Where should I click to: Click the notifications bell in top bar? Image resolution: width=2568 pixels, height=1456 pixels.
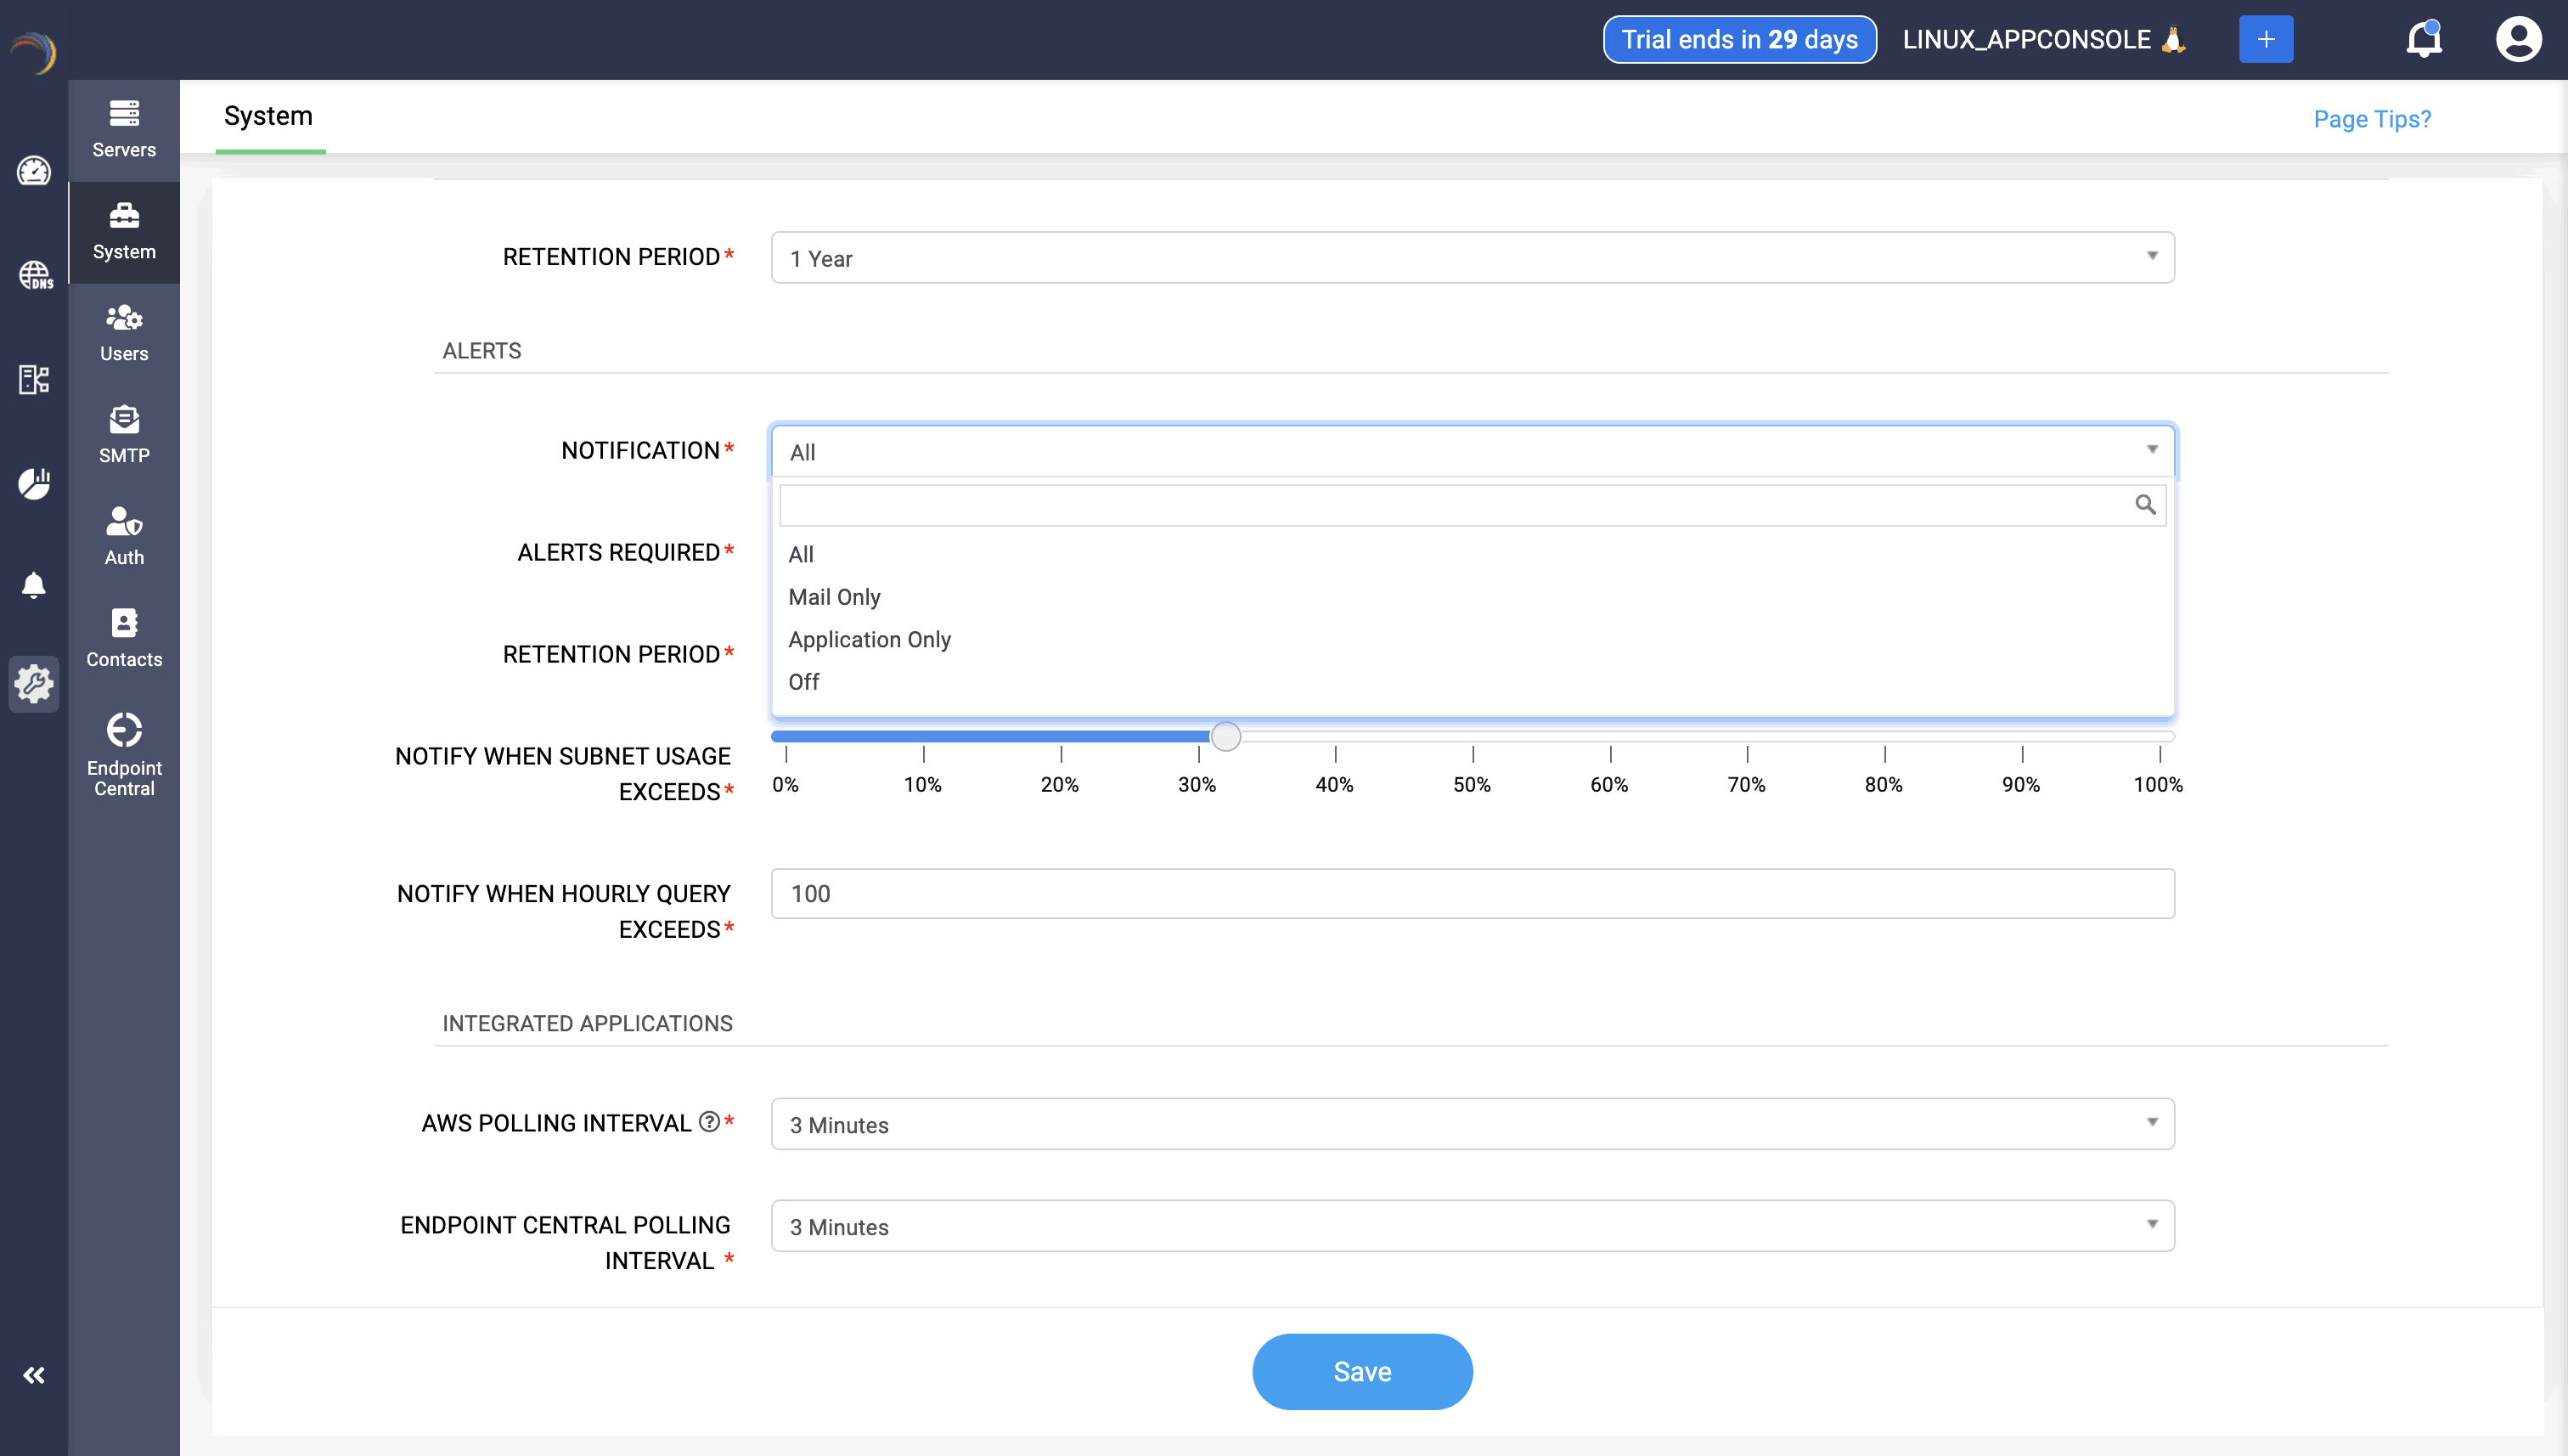pyautogui.click(x=2423, y=40)
